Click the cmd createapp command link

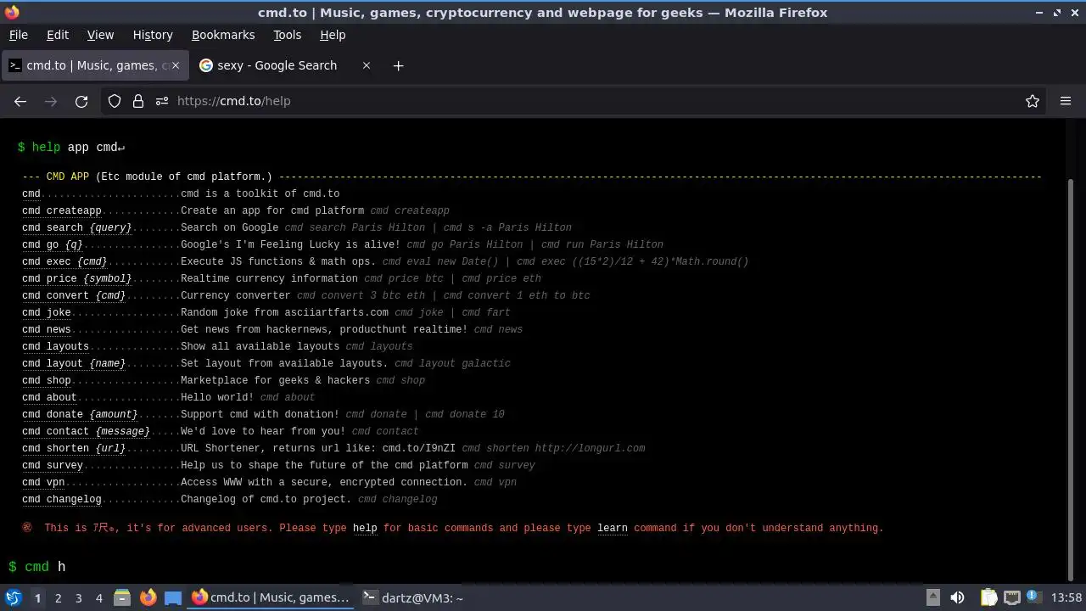[62, 210]
